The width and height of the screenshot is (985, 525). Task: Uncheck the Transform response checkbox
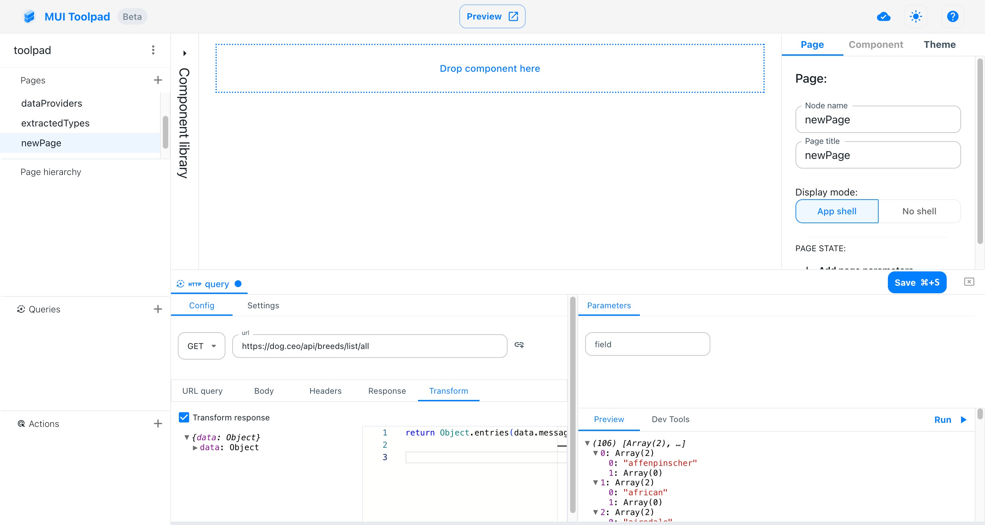(x=184, y=417)
